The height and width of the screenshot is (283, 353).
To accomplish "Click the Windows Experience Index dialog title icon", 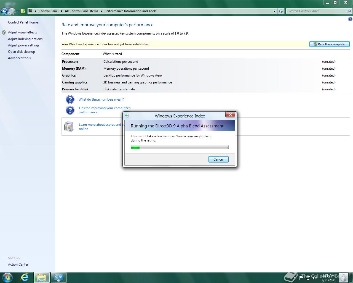I will [x=127, y=116].
